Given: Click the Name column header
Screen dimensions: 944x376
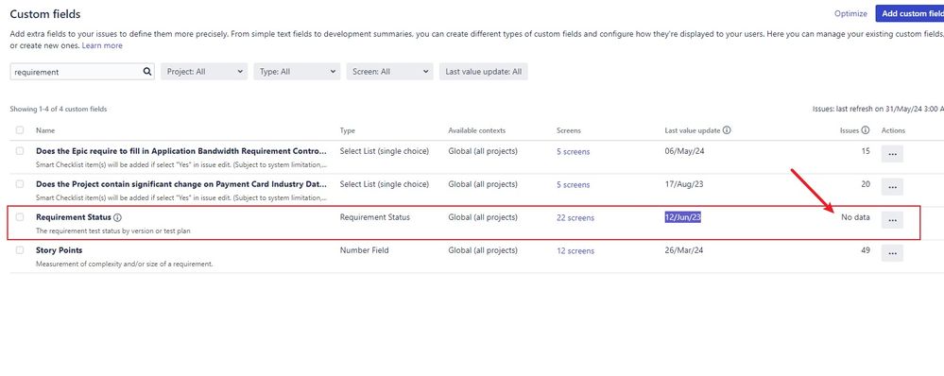Looking at the screenshot, I should 45,130.
